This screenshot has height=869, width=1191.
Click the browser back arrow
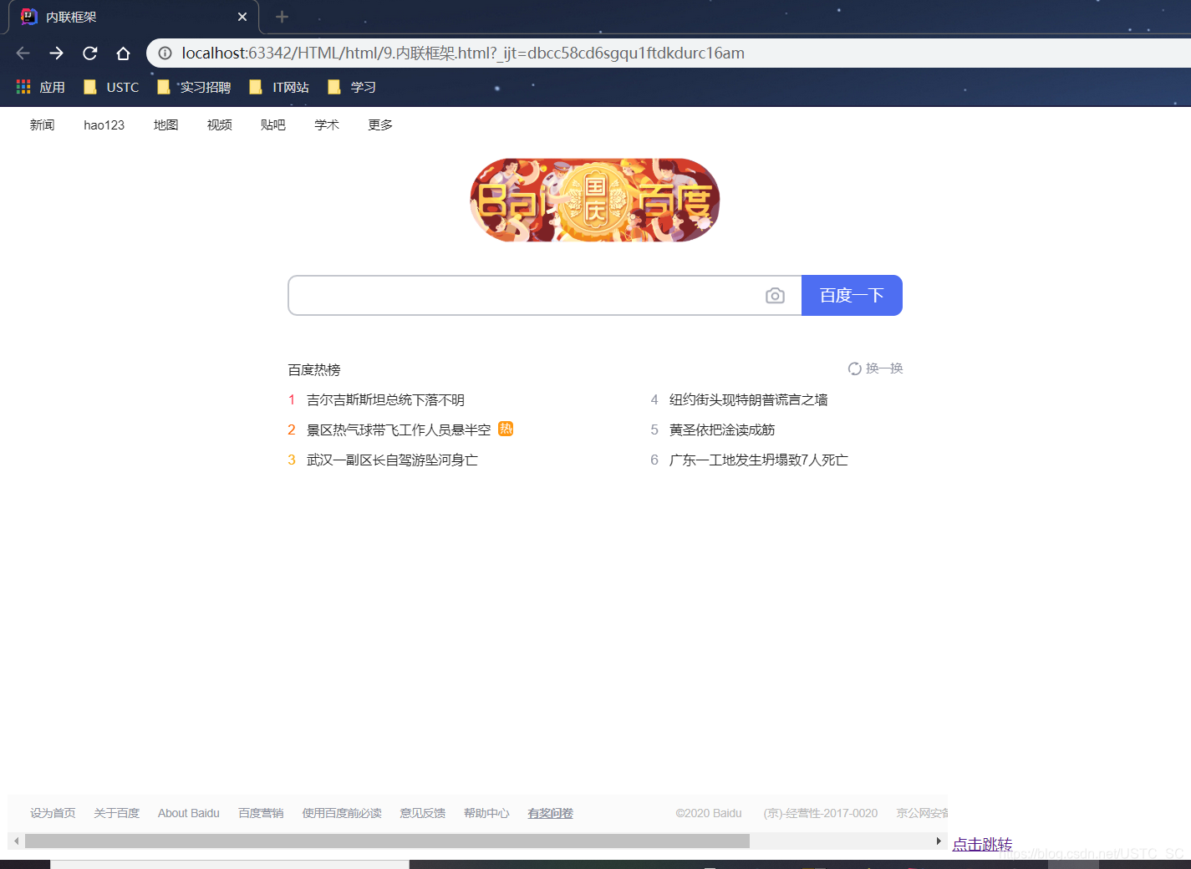pos(23,53)
